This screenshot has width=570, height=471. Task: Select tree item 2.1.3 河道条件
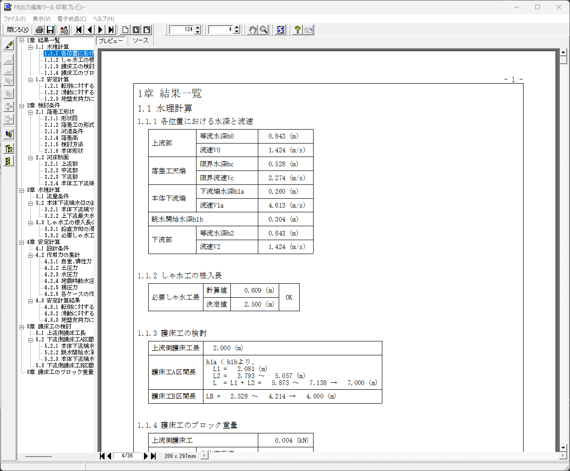click(x=64, y=131)
